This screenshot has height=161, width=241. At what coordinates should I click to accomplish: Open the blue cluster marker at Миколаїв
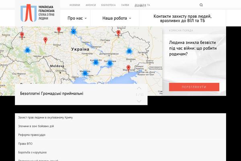click(x=85, y=73)
